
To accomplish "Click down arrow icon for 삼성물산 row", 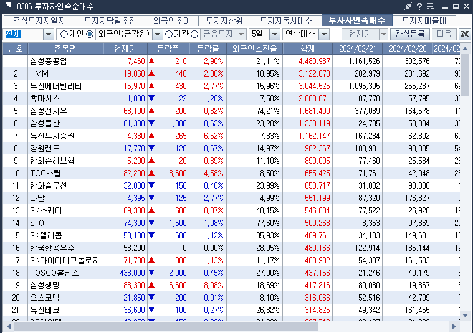I will click(x=151, y=123).
